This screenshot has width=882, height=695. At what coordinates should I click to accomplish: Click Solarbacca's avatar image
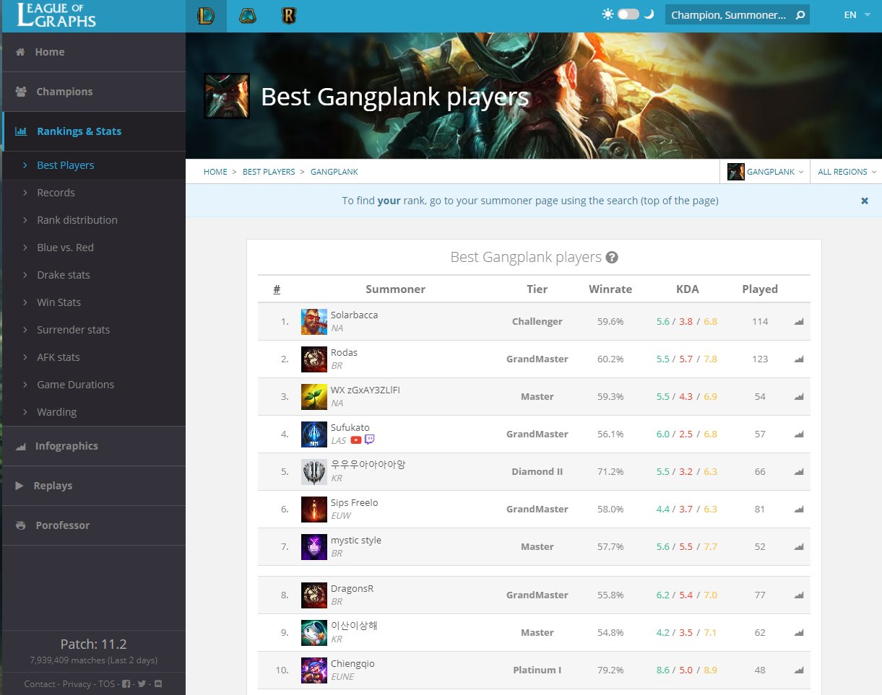[x=314, y=321]
